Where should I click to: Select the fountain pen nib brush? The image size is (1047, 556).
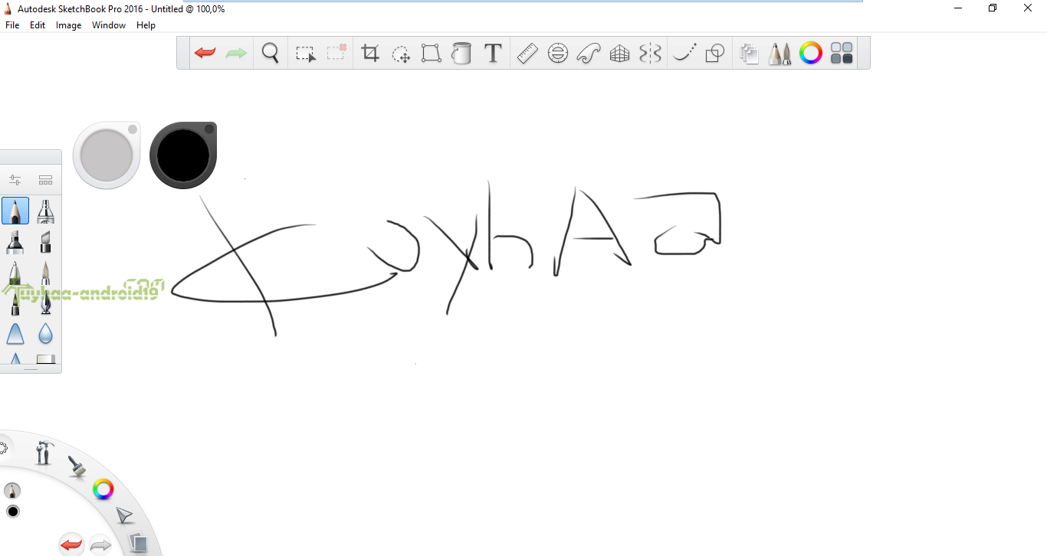coord(45,304)
